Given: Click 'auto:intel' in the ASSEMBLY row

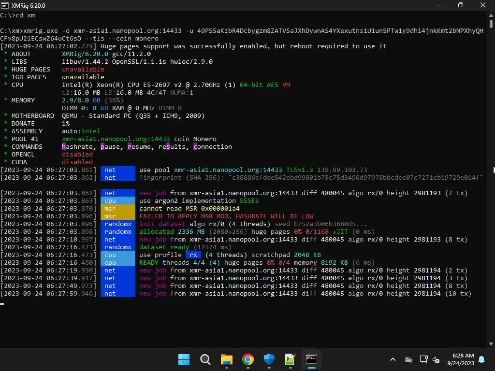Looking at the screenshot, I should (81, 131).
